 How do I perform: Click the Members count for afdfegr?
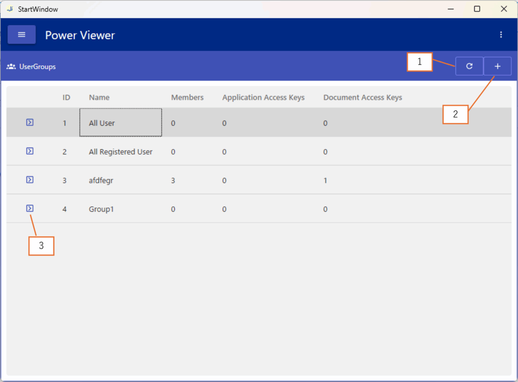coord(173,181)
